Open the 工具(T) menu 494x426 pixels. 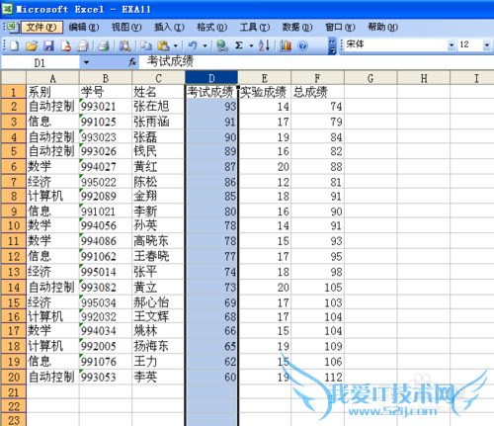[255, 27]
